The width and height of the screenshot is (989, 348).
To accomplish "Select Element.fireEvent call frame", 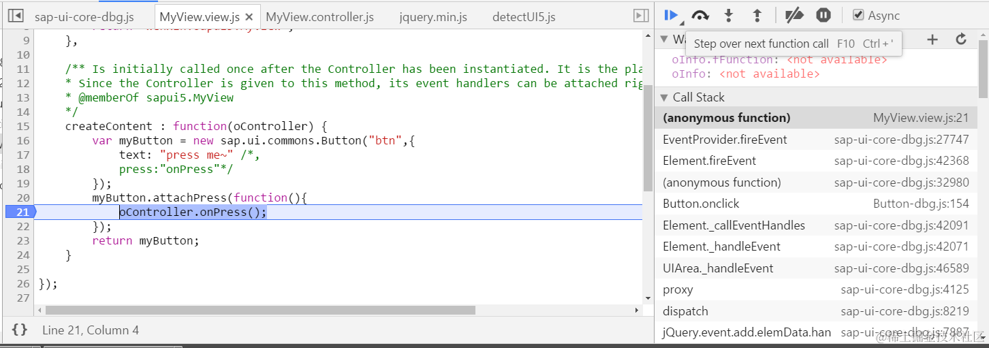I will coord(816,161).
